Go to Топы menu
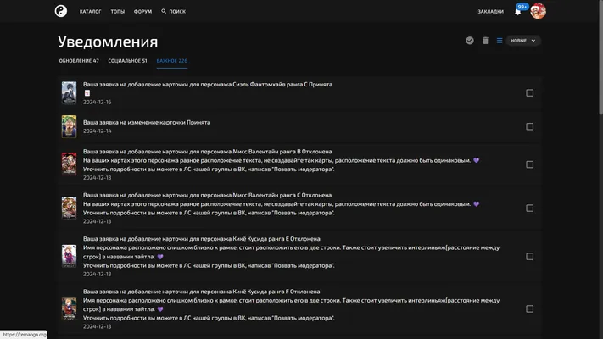603x339 pixels. tap(118, 12)
